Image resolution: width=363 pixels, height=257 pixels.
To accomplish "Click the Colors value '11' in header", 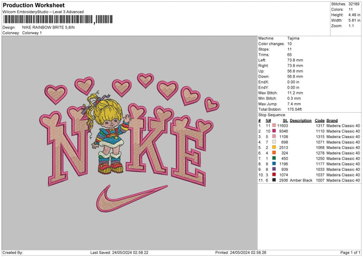I will point(350,10).
